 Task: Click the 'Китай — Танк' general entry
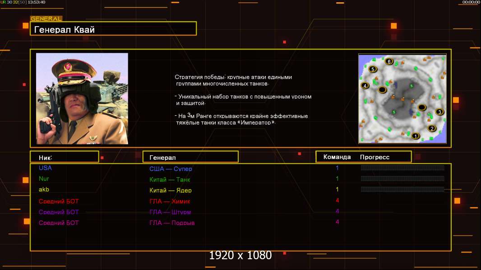point(170,180)
